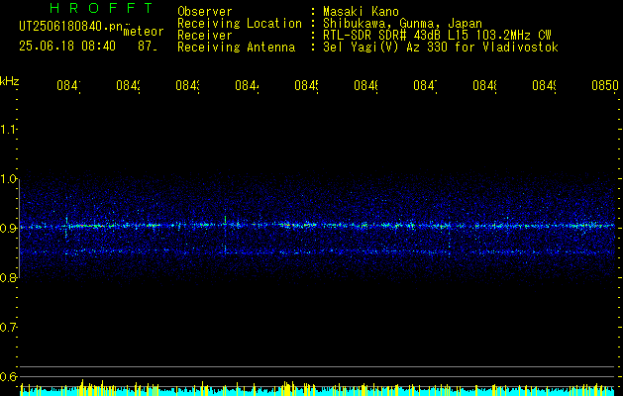This screenshot has width=623, height=396.
Task: Click the 0847 time marker
Action: (425, 85)
